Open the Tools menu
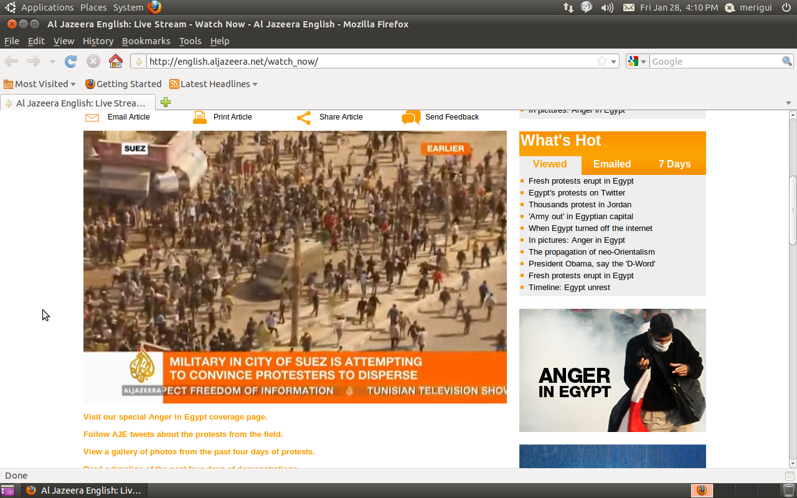The width and height of the screenshot is (797, 498). (190, 41)
